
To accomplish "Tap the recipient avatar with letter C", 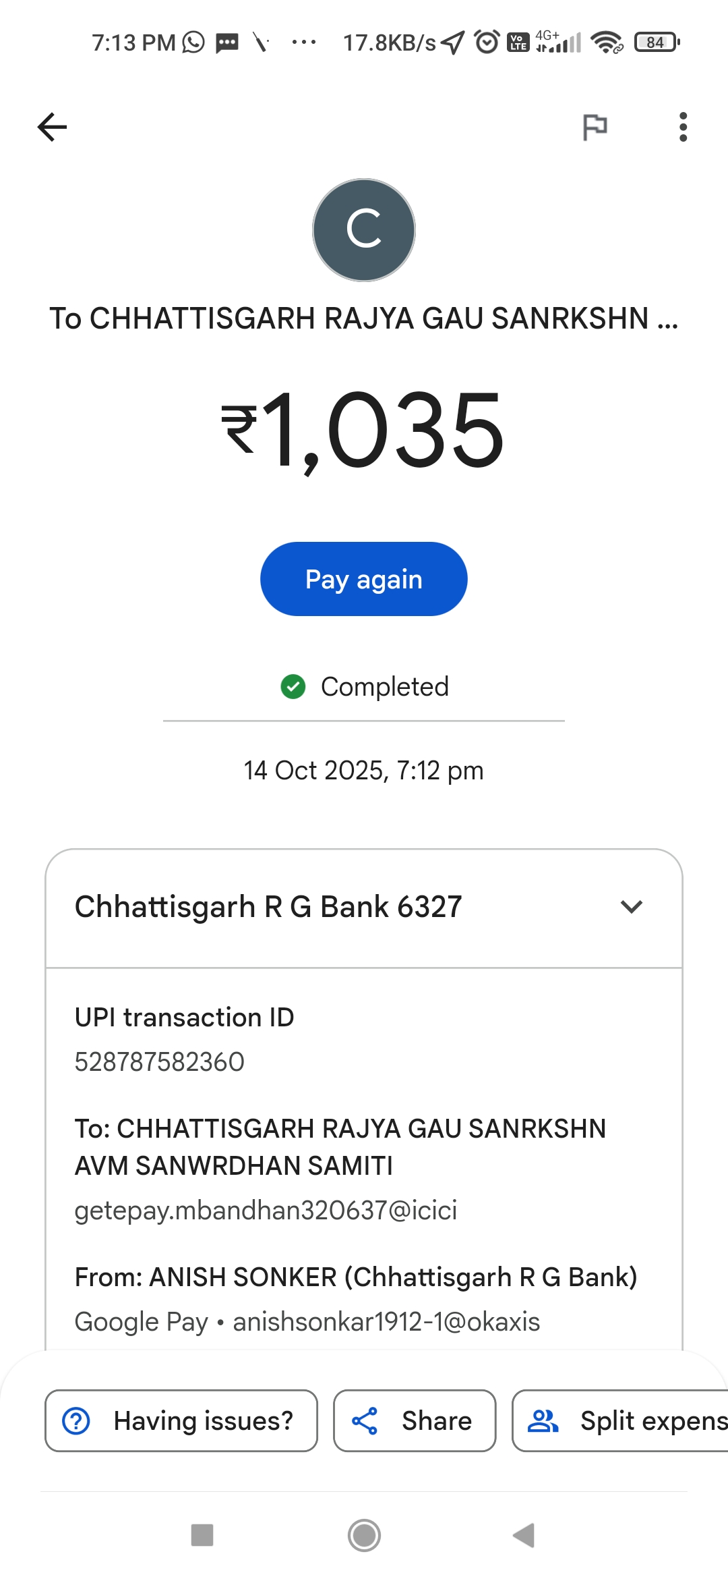I will tap(364, 229).
